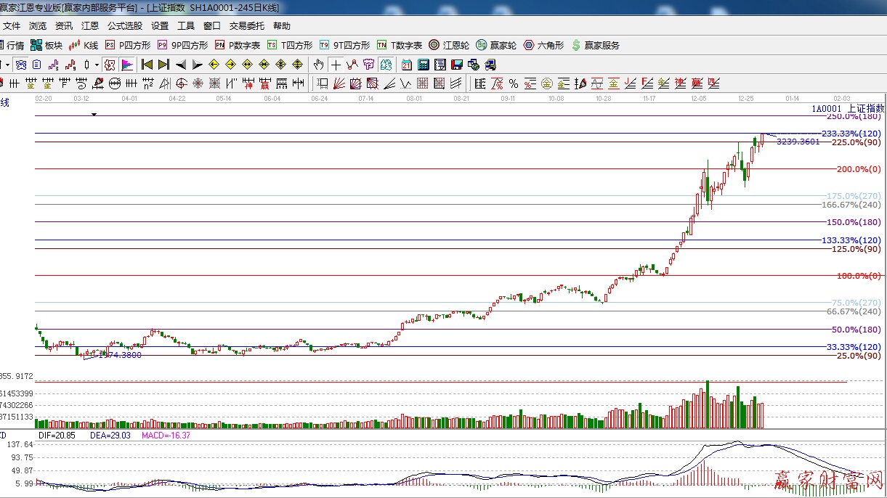Viewport: 887px width, 498px height.
Task: Select the hand pan tool
Action: tap(318, 65)
